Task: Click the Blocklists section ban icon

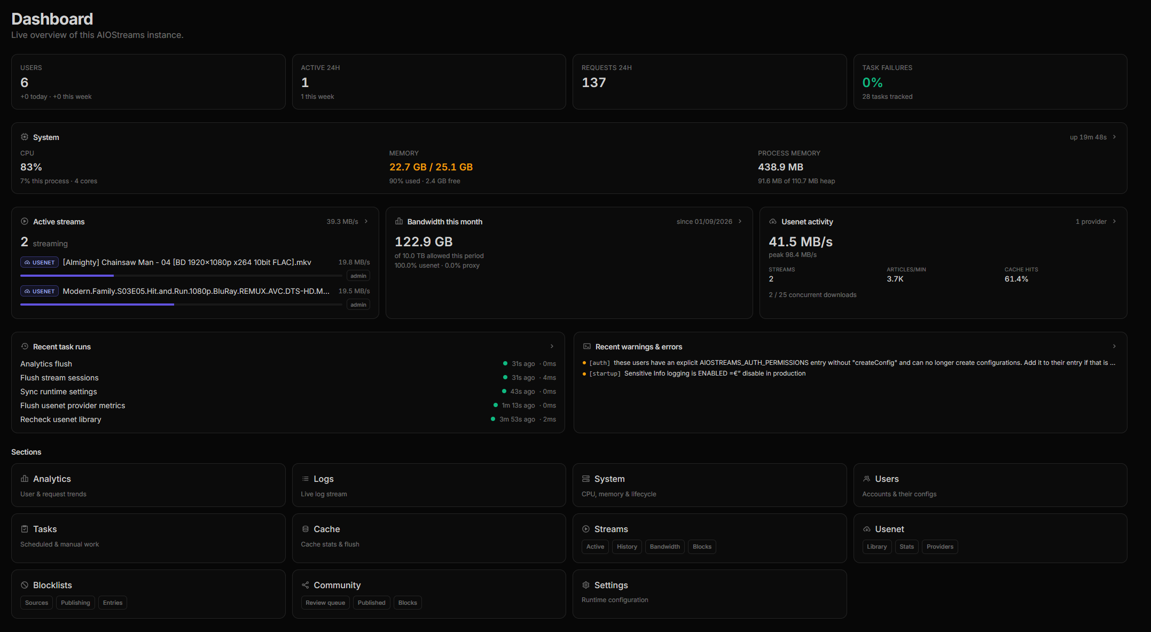Action: pos(25,585)
